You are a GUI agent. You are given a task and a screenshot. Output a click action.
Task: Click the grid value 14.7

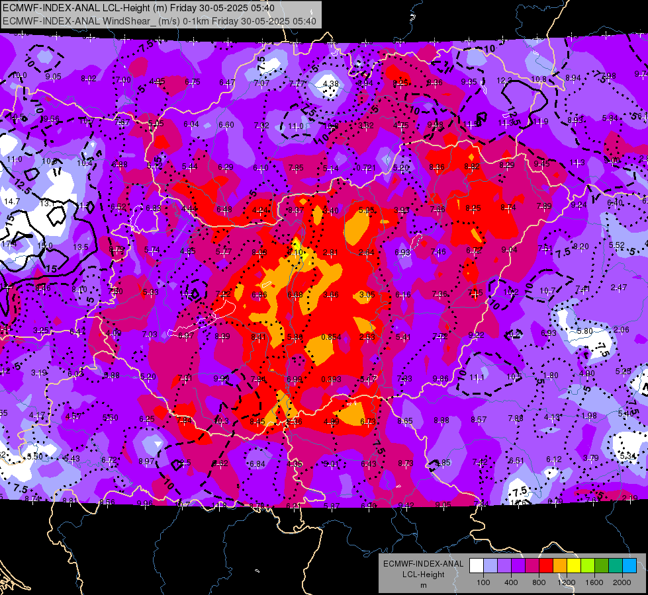(11, 202)
